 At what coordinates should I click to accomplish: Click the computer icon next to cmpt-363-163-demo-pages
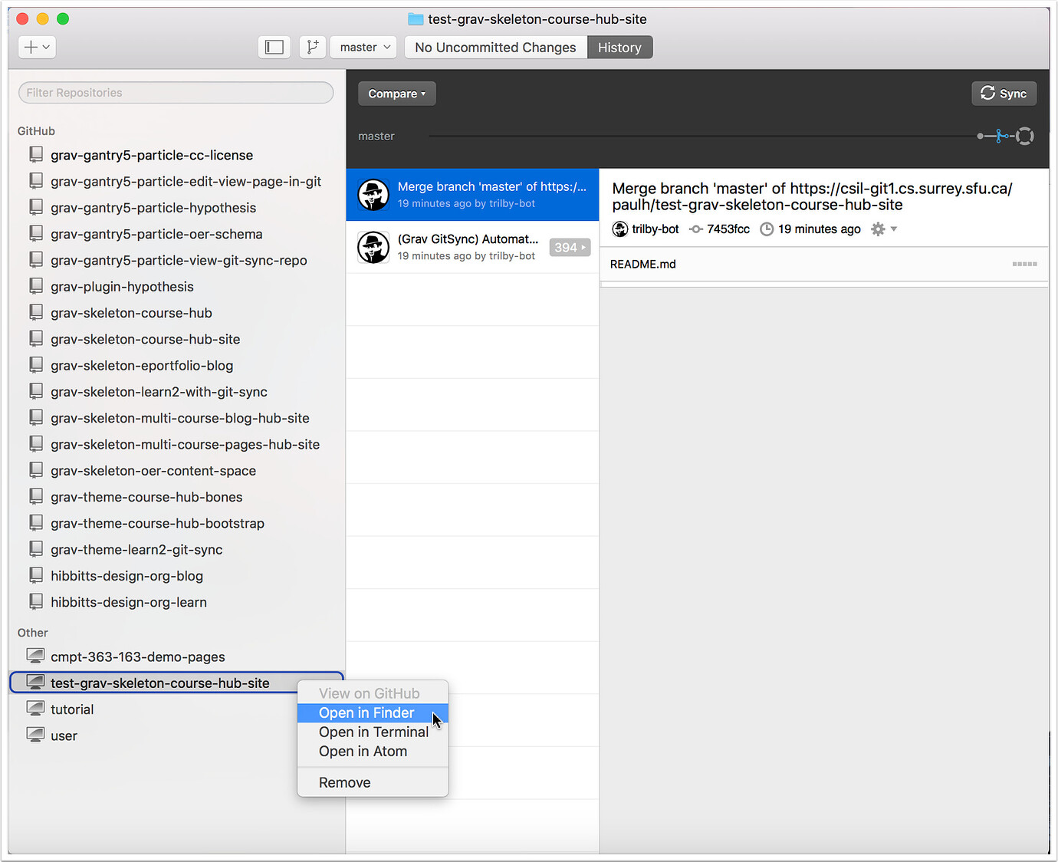click(35, 655)
